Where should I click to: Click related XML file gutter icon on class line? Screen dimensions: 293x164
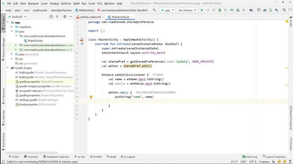(x=82, y=40)
